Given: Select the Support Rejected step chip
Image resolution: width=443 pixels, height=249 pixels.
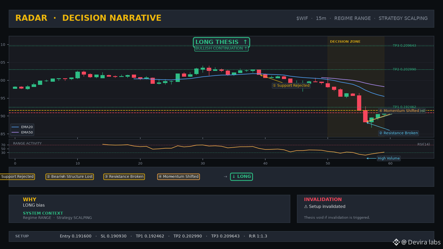Looking at the screenshot, I should tap(17, 177).
